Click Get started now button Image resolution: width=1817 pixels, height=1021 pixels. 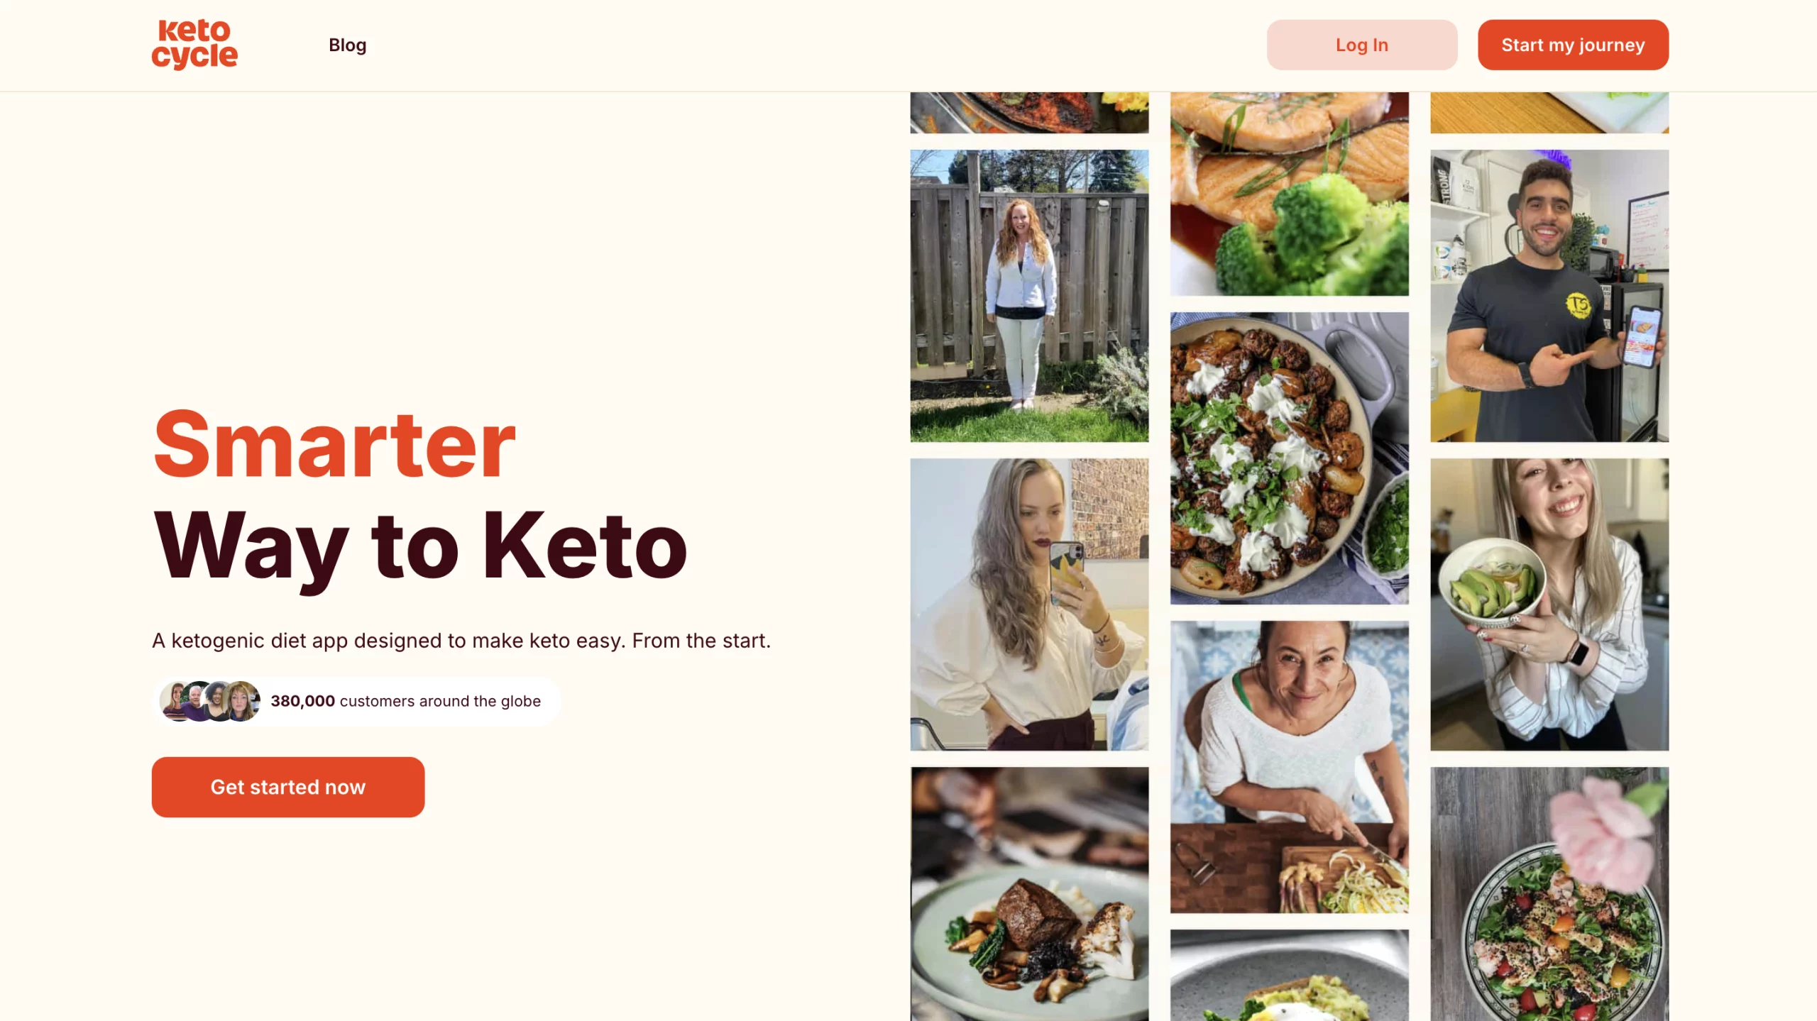pyautogui.click(x=288, y=787)
